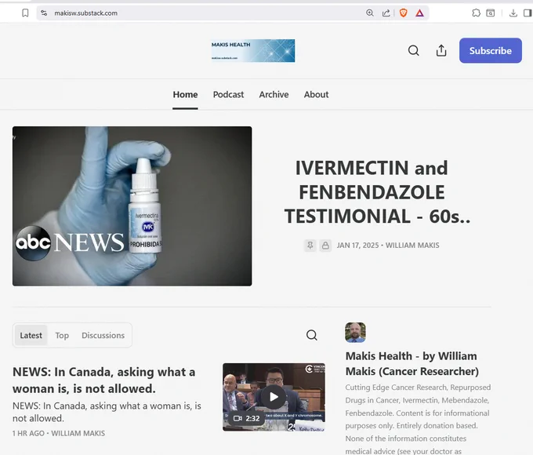Open Brave Shields lion icon
This screenshot has height=455, width=533.
click(403, 13)
